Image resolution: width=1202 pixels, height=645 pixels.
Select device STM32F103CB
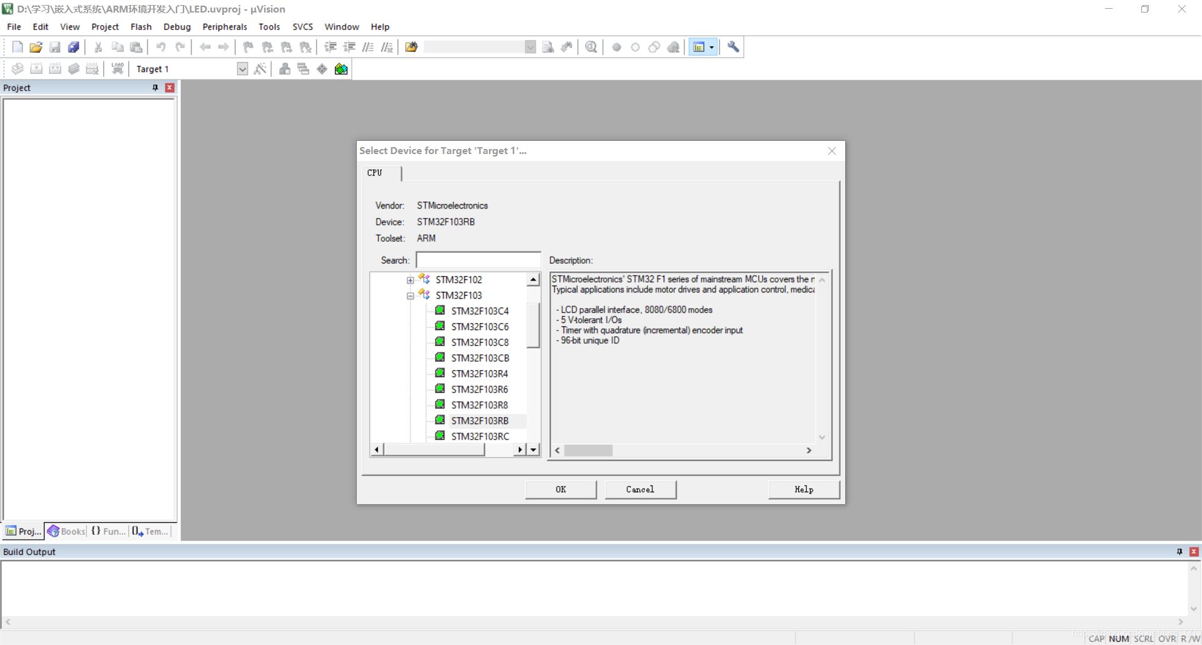[x=480, y=358]
